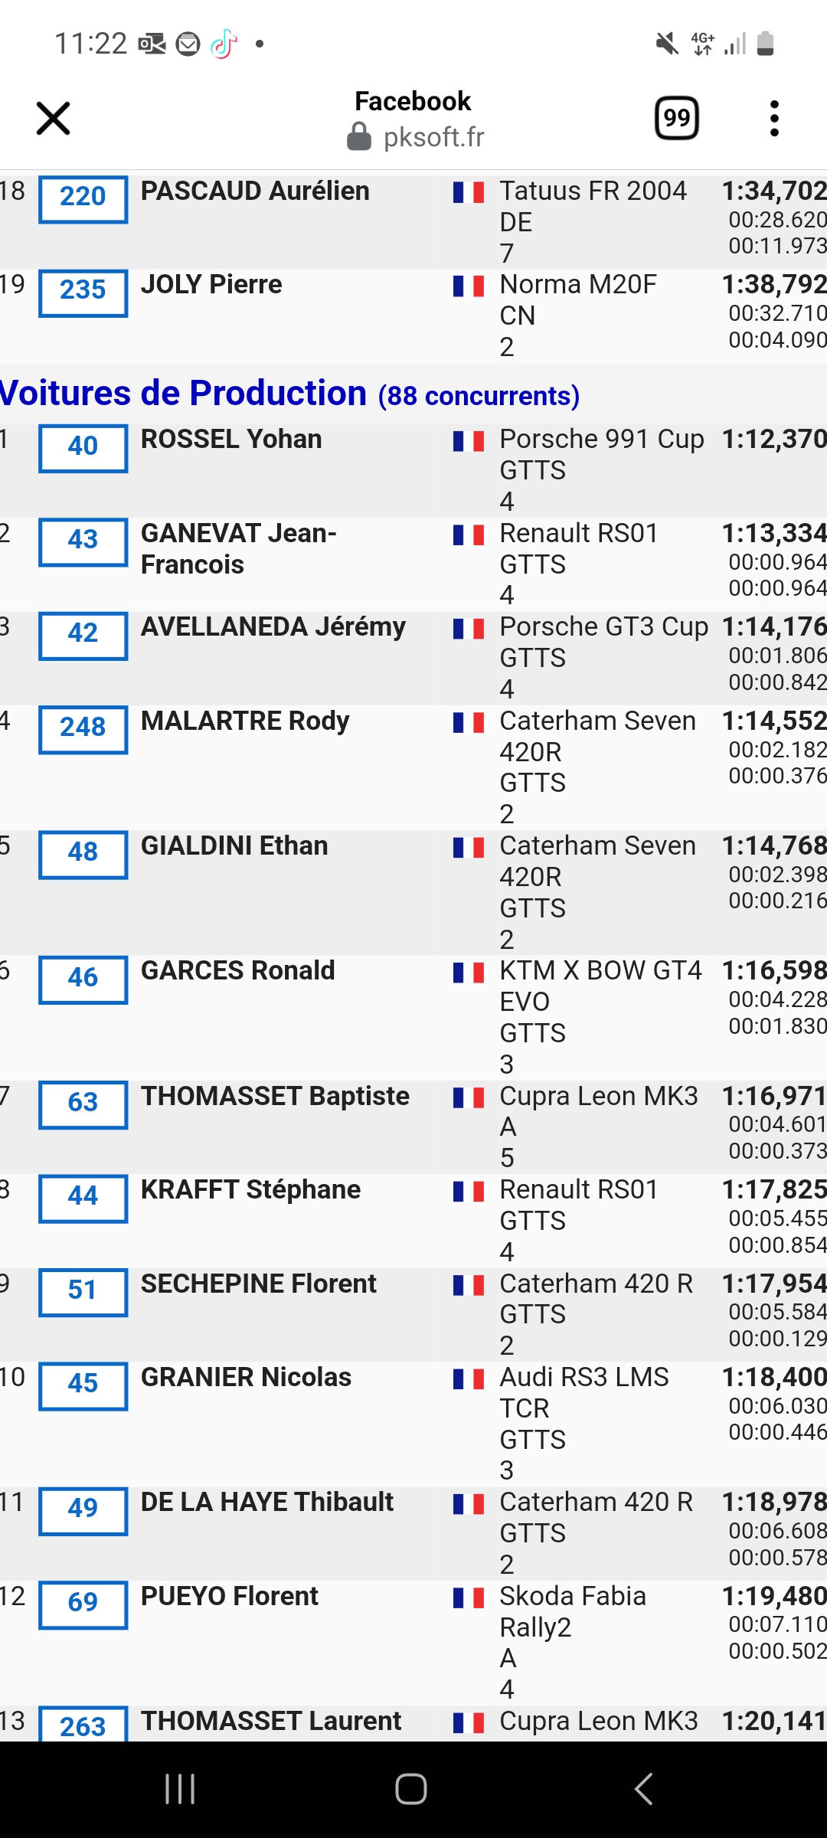
Task: Open the Voitures de Production category heading
Action: pos(289,394)
